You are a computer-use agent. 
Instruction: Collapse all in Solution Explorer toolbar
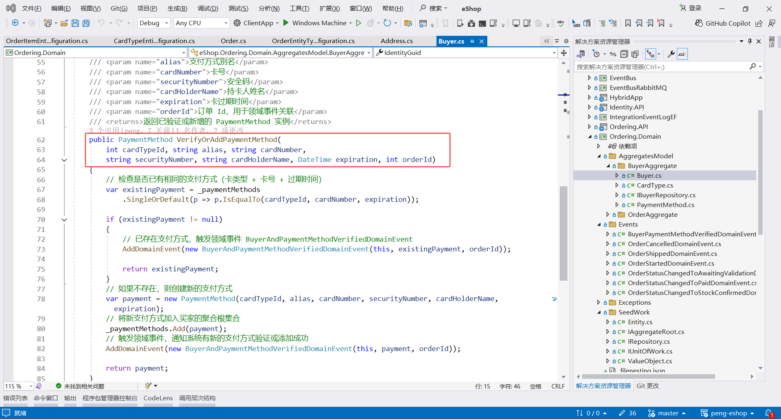624,54
